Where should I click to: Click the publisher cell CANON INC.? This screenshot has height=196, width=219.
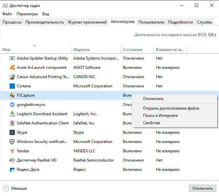click(85, 77)
